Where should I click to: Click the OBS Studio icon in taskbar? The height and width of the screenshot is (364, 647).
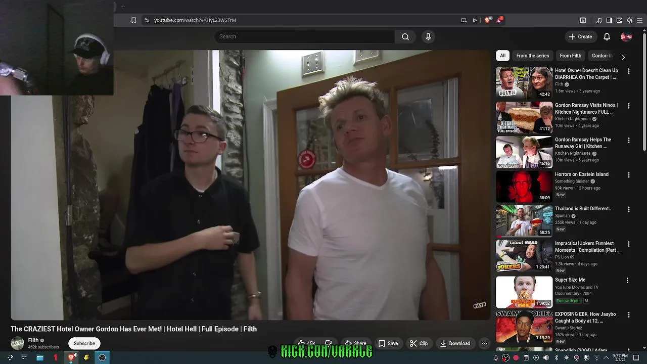pos(102,357)
